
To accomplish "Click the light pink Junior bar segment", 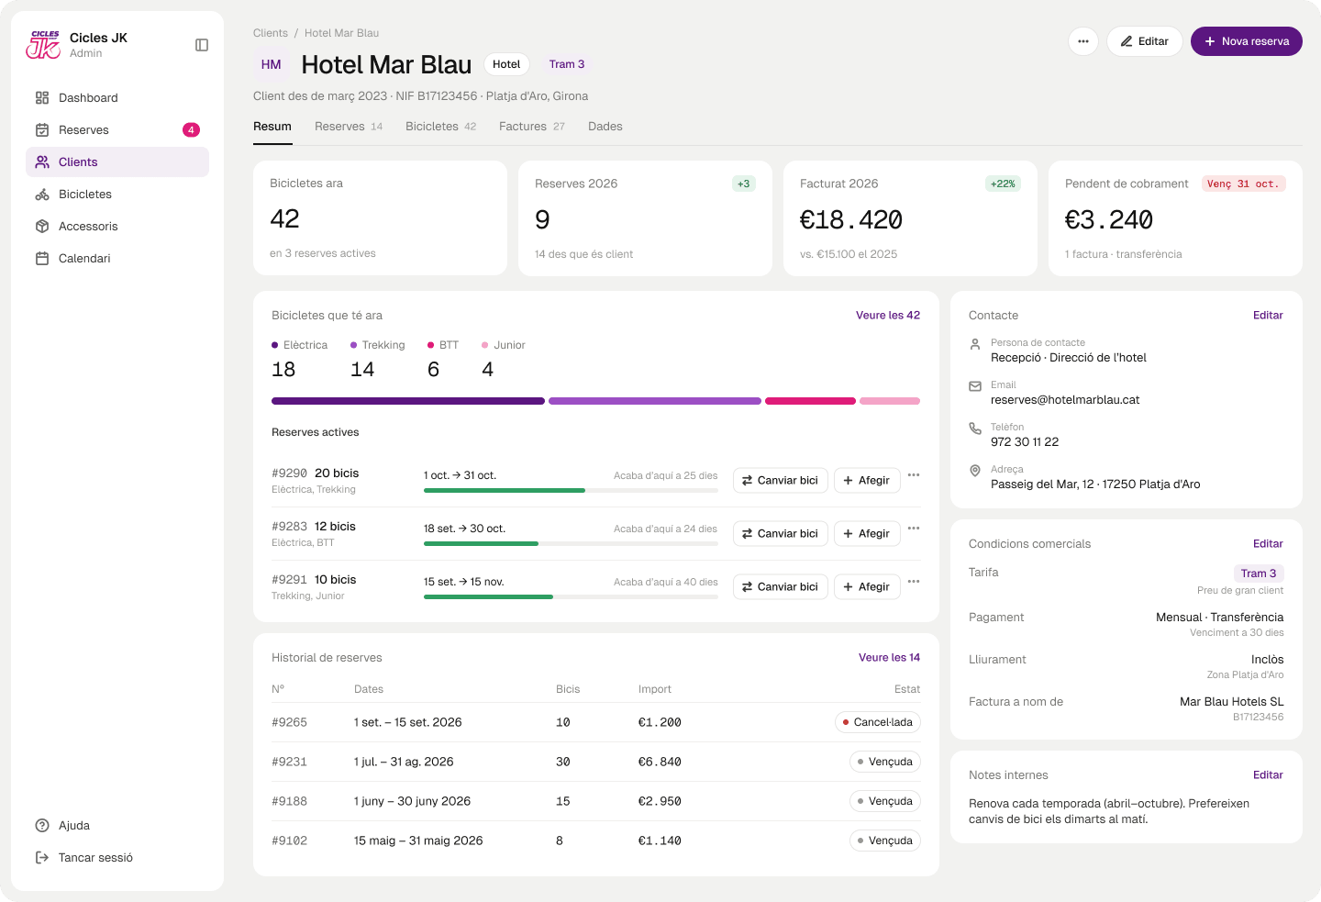I will coord(890,401).
